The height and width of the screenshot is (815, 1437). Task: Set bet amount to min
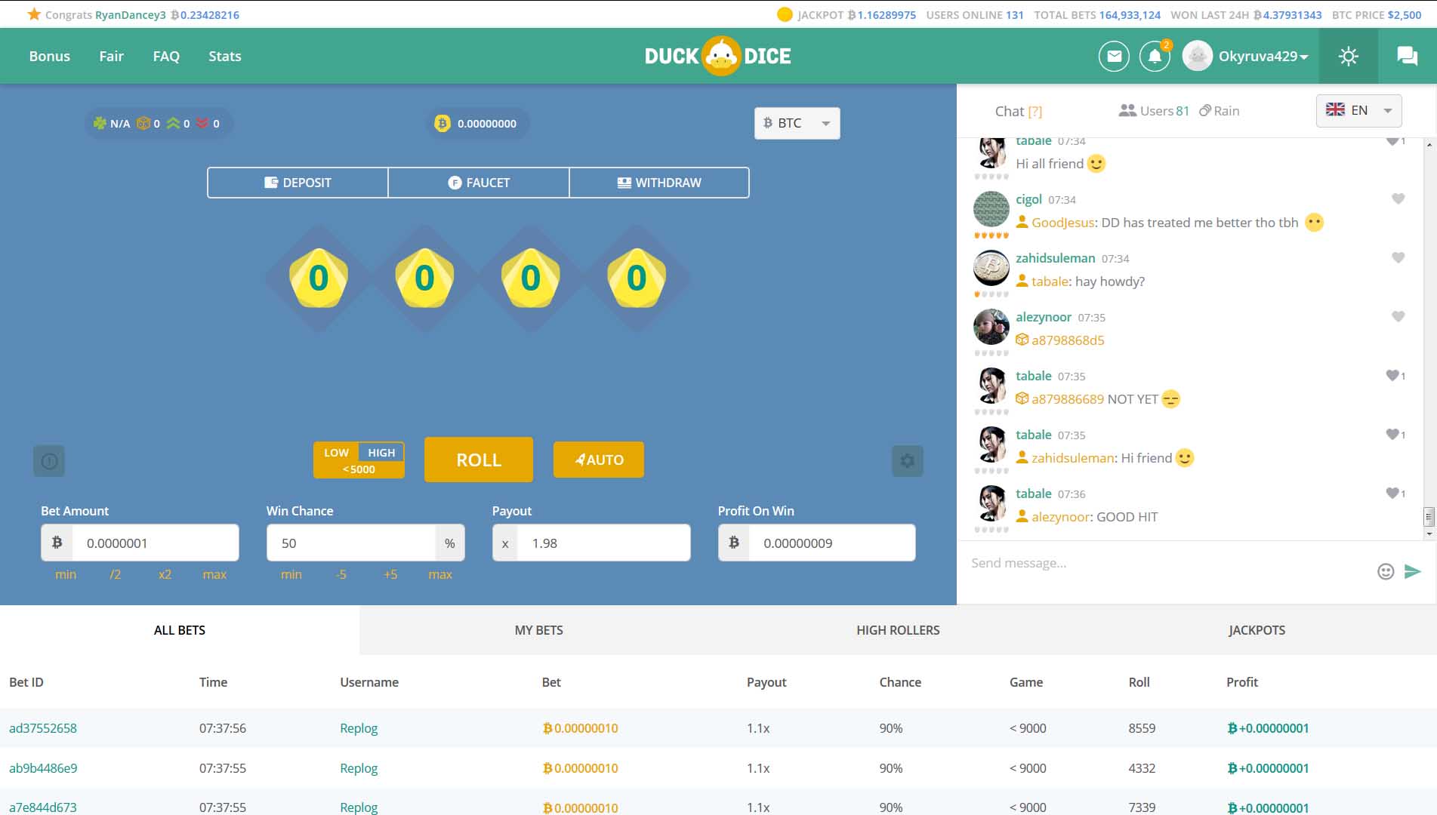pos(66,574)
